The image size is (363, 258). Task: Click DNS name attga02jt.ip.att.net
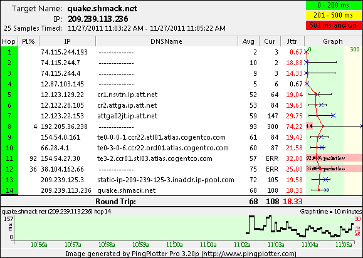(127, 116)
